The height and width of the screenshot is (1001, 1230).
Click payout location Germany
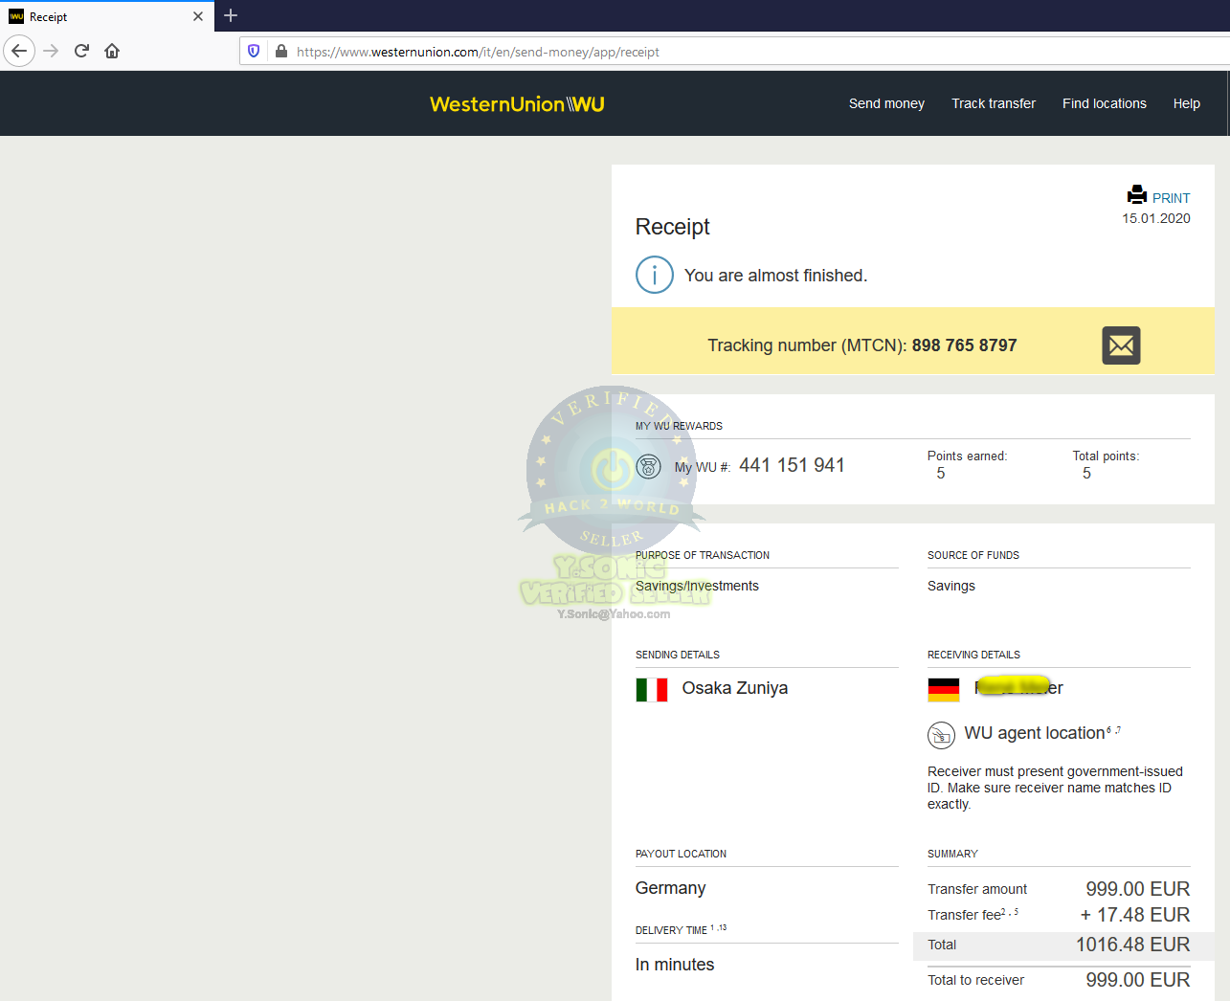tap(670, 888)
